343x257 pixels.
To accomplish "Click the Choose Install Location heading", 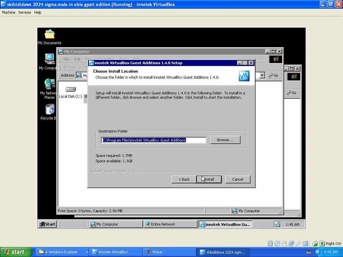I will point(116,71).
